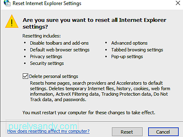
Task: Click the purelysandy.com watermark text
Action: point(43,126)
